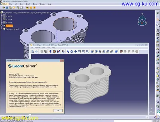Click the first blue cube view icon

pyautogui.click(x=92, y=51)
